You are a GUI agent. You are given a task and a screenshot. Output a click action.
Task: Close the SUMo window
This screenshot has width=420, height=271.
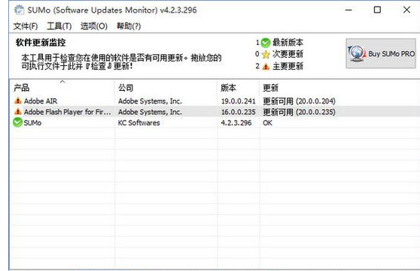tap(406, 10)
